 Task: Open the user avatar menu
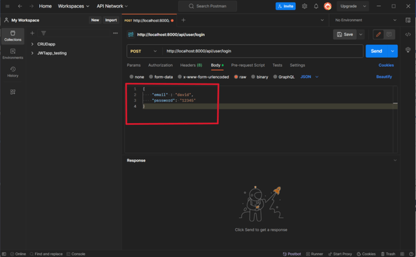tap(328, 6)
